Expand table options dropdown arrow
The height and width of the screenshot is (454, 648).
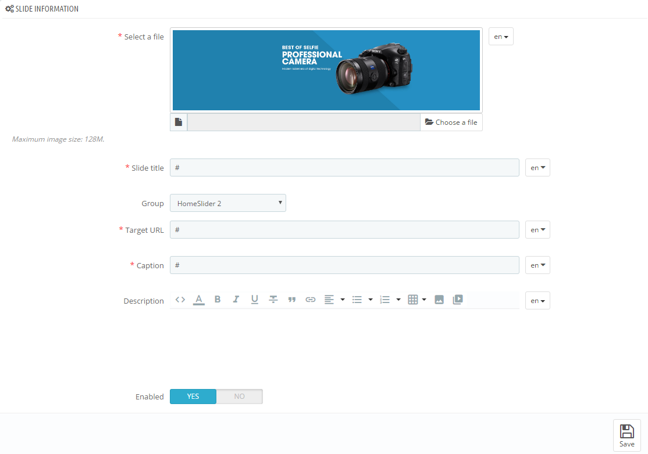424,300
